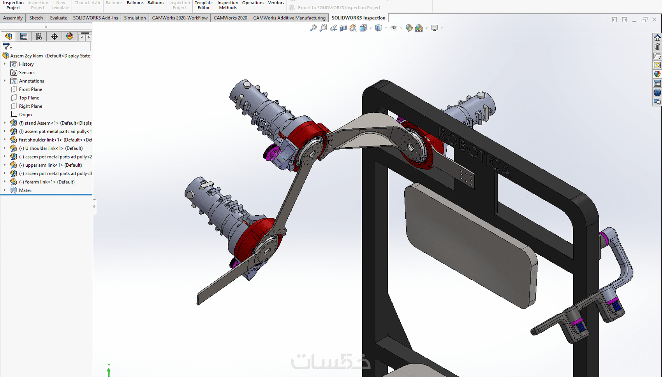Activate the Zoom to Area tool

point(323,28)
